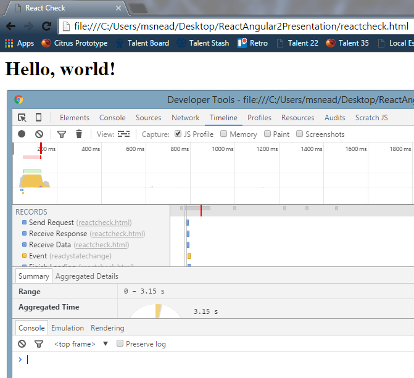Click the garbage collect trash icon
Viewport: 414px width, 378px height.
tap(79, 134)
